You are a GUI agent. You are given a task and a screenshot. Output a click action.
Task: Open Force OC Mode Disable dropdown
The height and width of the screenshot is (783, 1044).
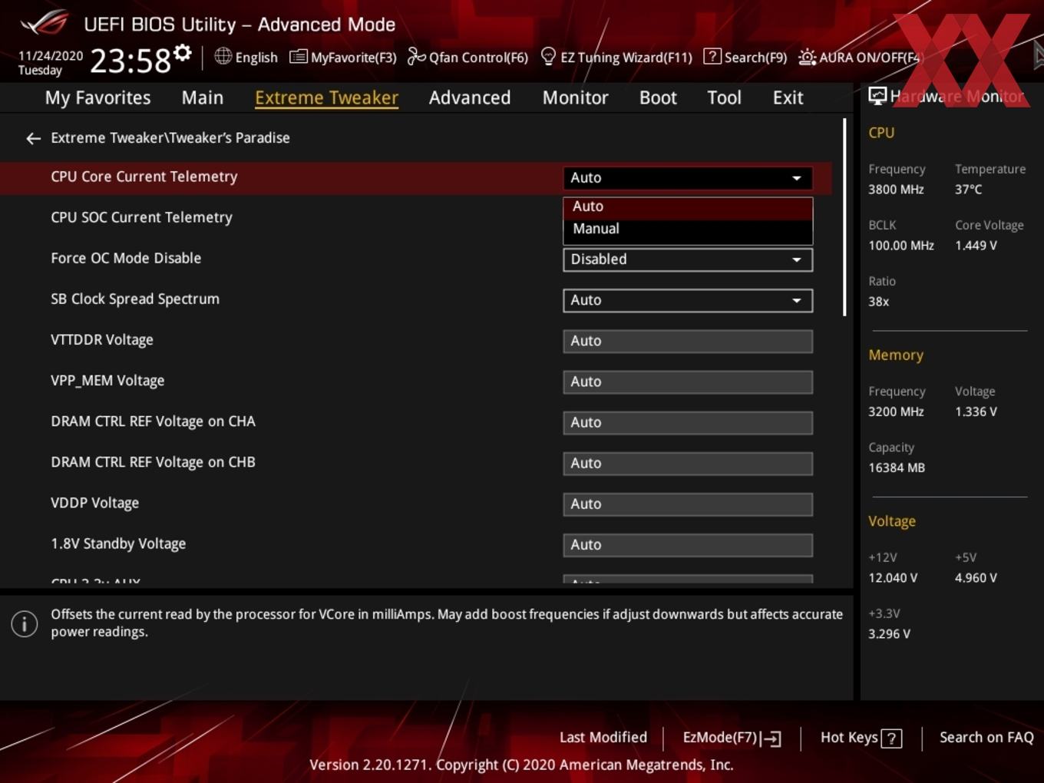688,259
